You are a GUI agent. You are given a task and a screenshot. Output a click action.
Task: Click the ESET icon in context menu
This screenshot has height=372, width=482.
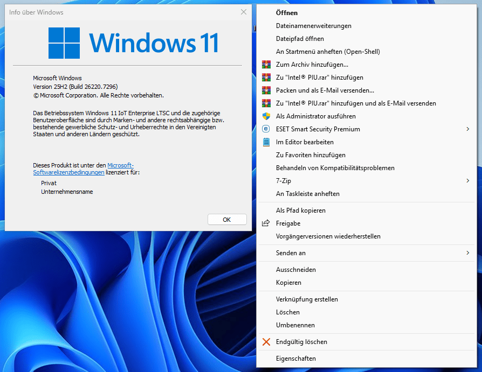pyautogui.click(x=266, y=129)
